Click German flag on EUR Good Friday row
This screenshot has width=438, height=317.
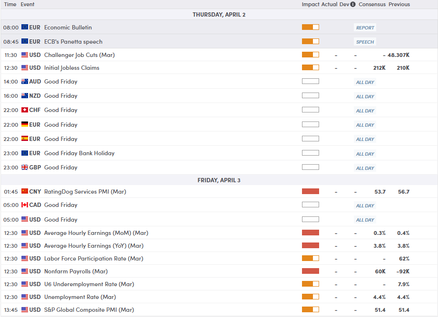click(25, 124)
